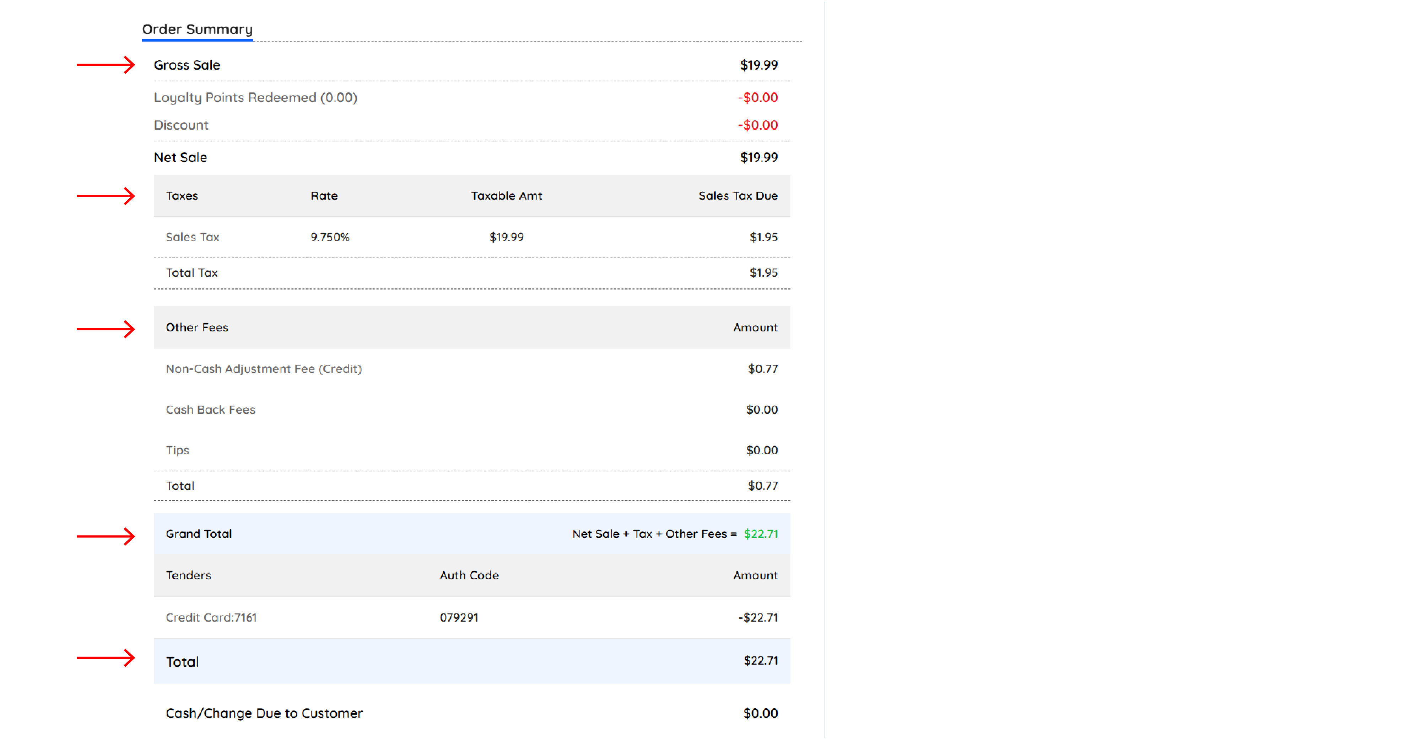Click the Rate column header
The height and width of the screenshot is (747, 1410).
[x=324, y=196]
